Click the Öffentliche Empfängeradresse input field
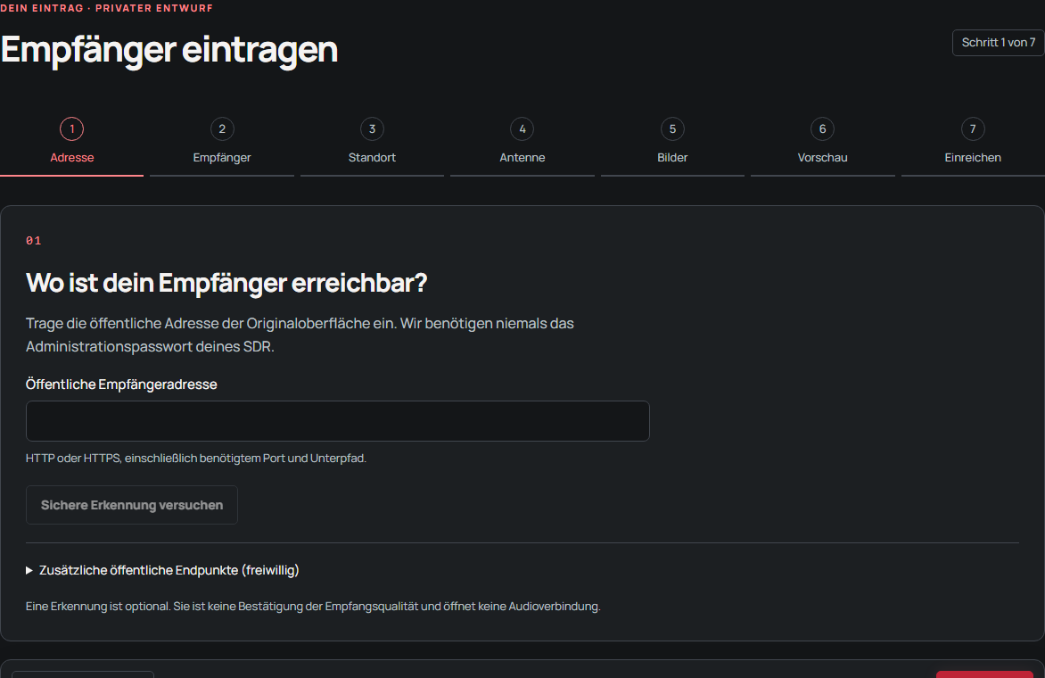This screenshot has height=678, width=1045. (337, 421)
